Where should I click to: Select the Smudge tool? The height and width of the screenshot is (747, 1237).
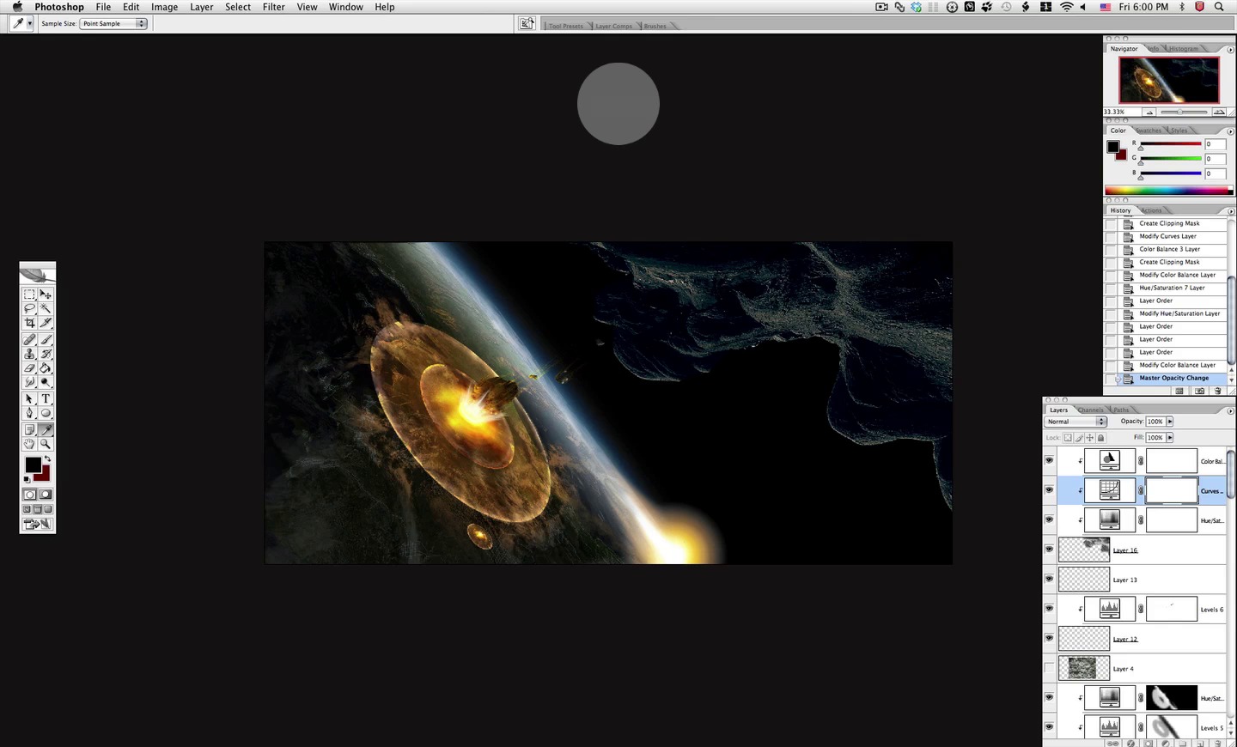[x=29, y=381]
